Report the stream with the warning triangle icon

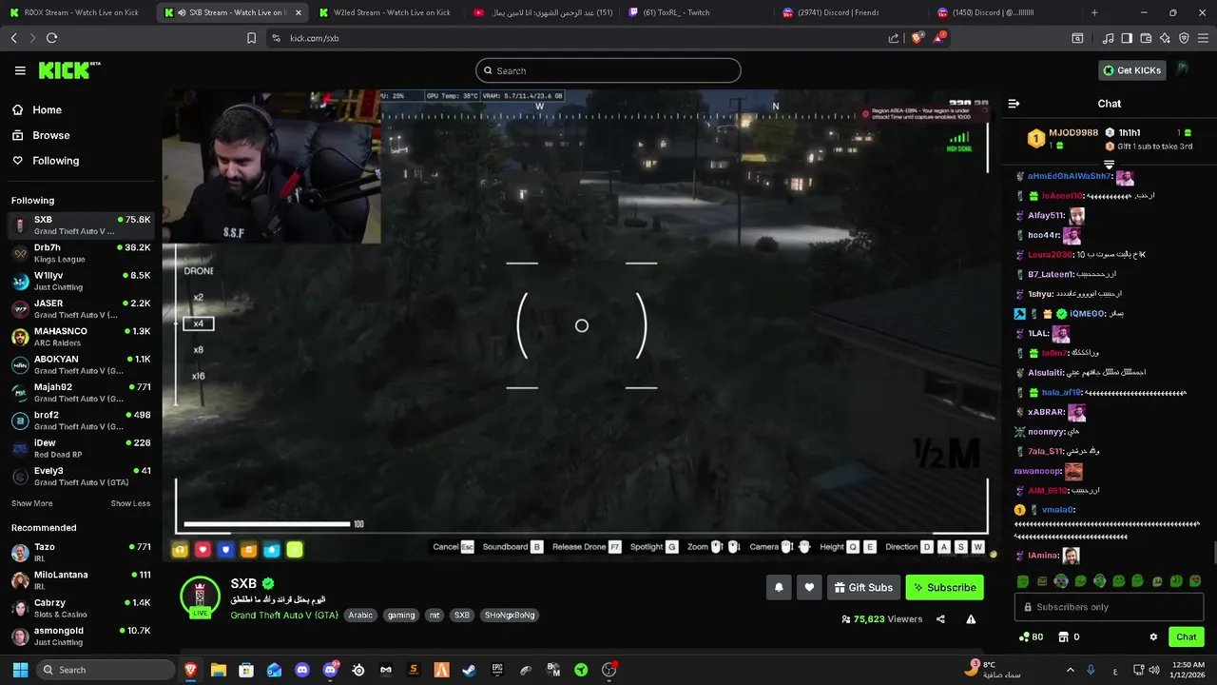click(971, 619)
